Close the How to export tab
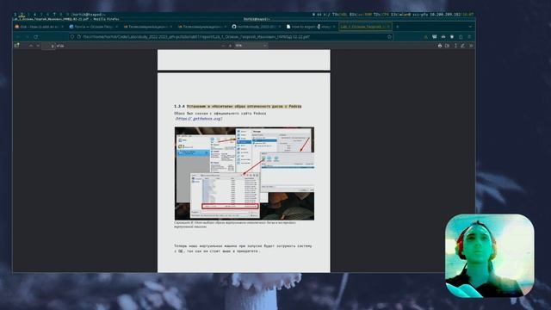Screen dimensions: 551x310 [333, 27]
